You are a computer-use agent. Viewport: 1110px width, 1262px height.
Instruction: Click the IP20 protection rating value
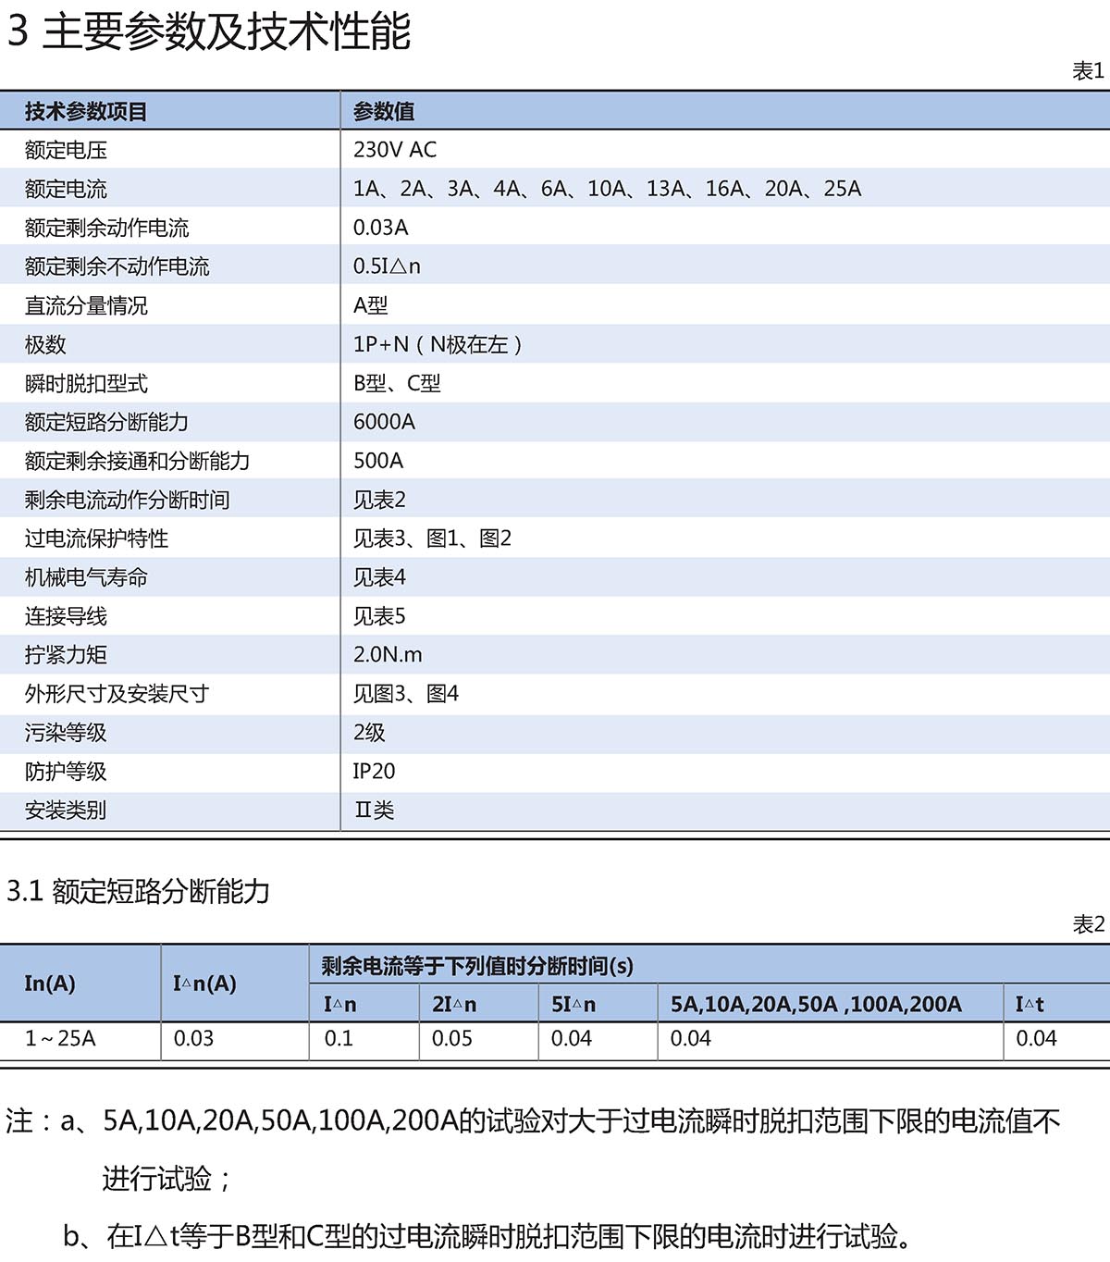[374, 772]
